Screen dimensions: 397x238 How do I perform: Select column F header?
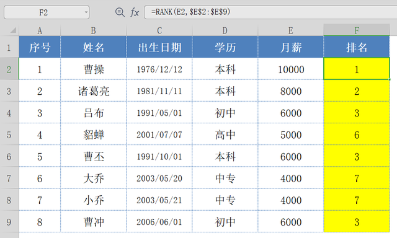pyautogui.click(x=357, y=30)
